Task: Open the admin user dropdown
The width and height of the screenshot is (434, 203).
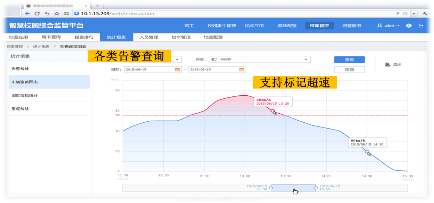Action: click(388, 26)
